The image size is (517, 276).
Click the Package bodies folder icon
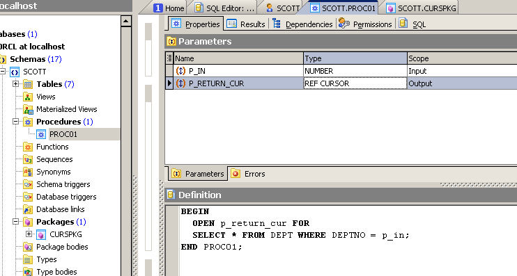point(28,247)
